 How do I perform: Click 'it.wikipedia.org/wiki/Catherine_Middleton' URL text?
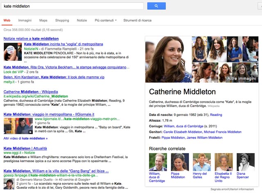(x=36, y=96)
